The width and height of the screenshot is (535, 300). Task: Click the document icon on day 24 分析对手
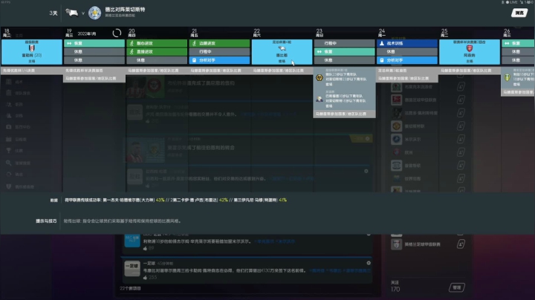[382, 60]
